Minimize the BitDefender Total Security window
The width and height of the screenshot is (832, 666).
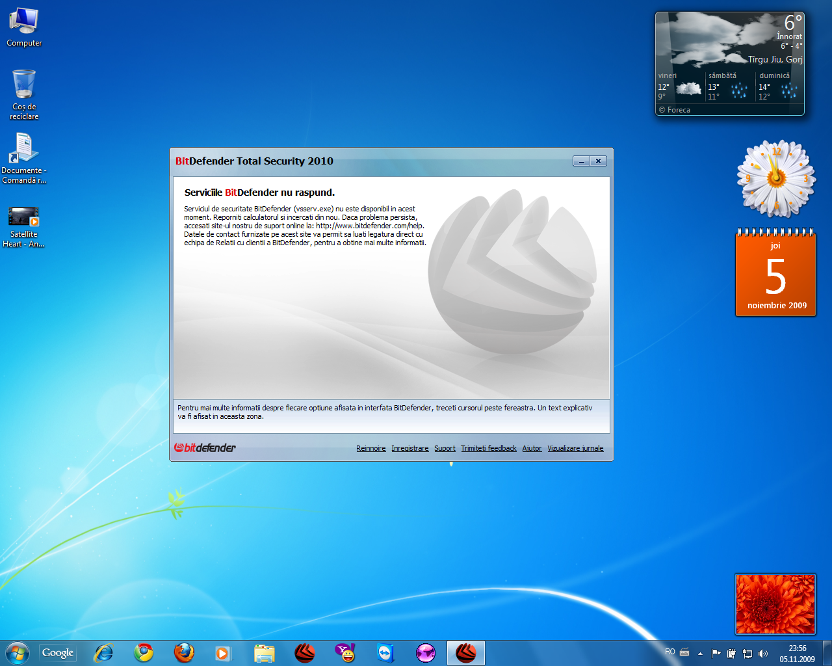pyautogui.click(x=581, y=161)
